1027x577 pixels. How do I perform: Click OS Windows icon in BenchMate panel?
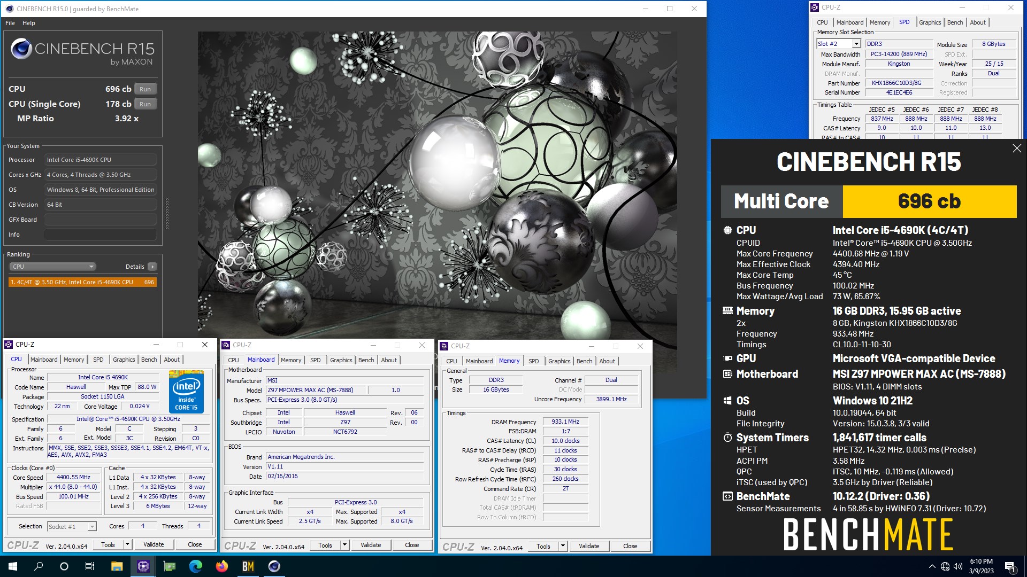point(727,401)
